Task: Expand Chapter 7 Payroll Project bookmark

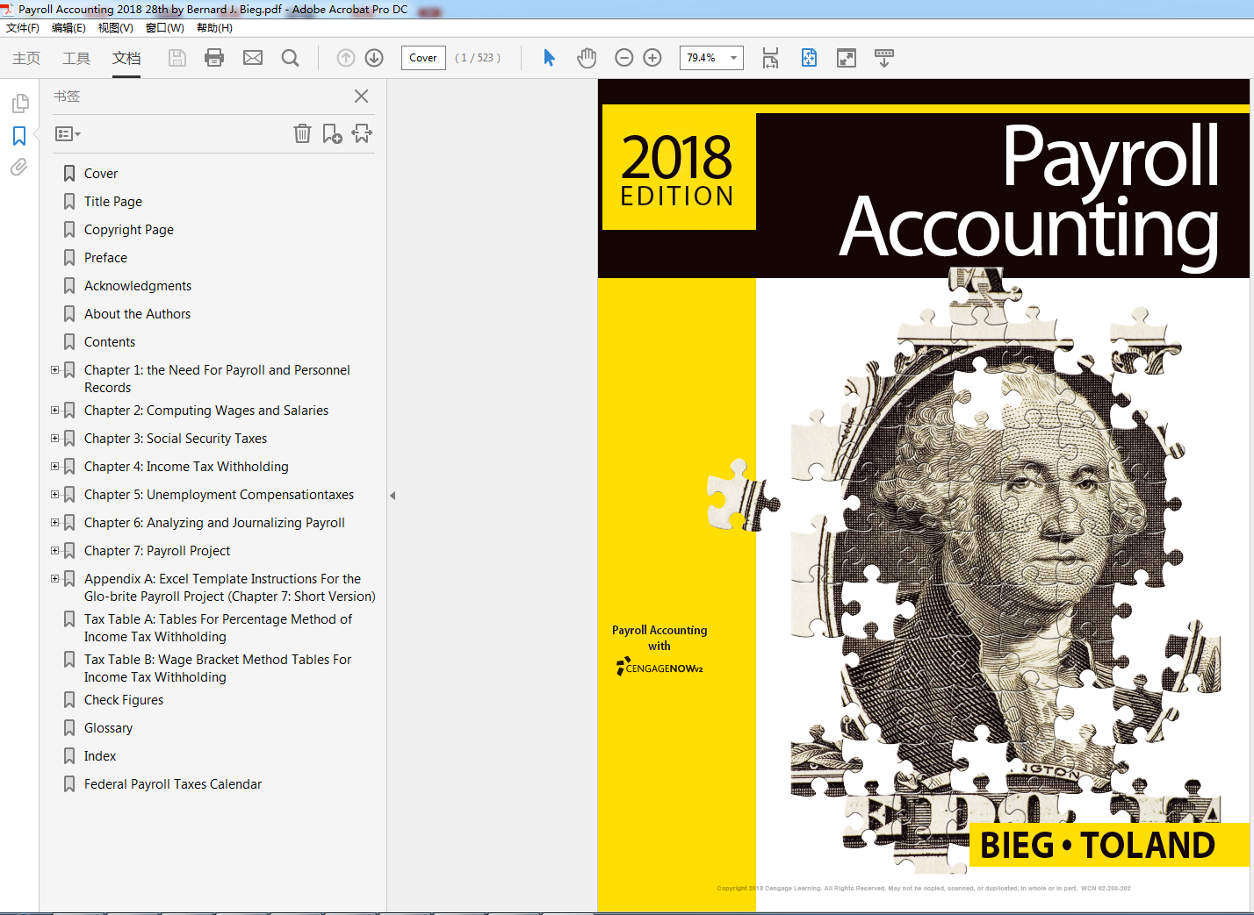Action: [54, 551]
